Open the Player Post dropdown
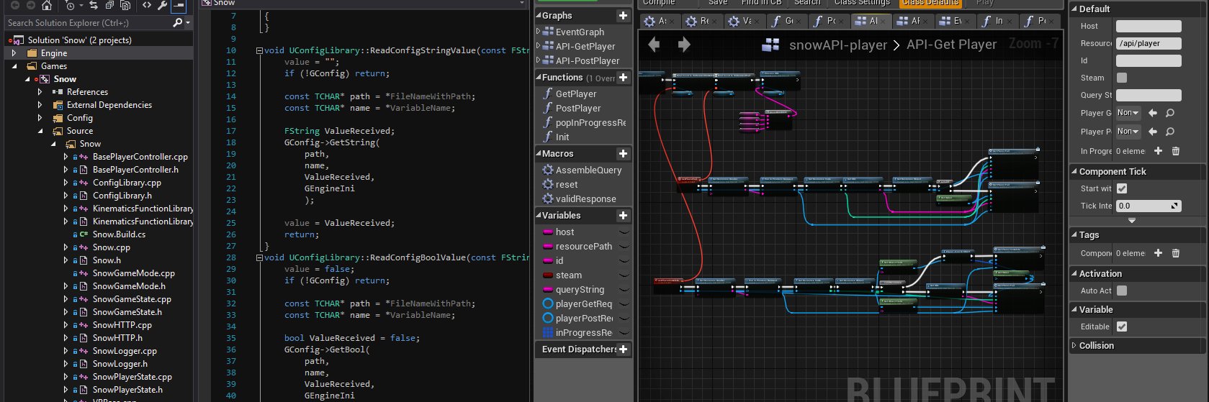 coord(1128,132)
